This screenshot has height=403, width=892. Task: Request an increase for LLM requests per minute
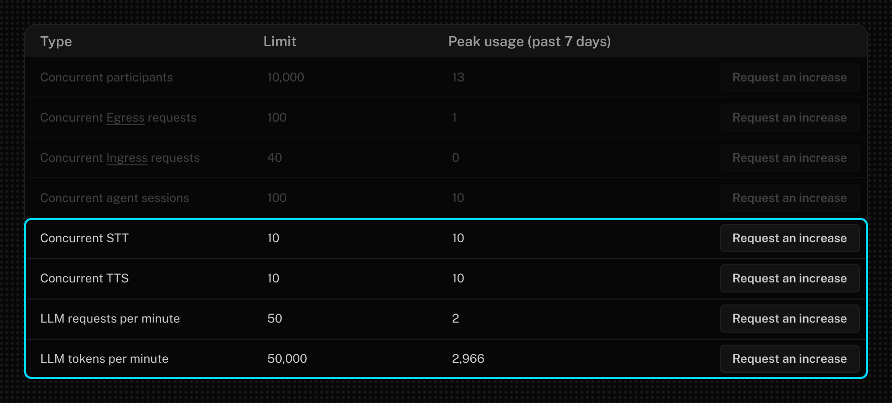(x=790, y=319)
